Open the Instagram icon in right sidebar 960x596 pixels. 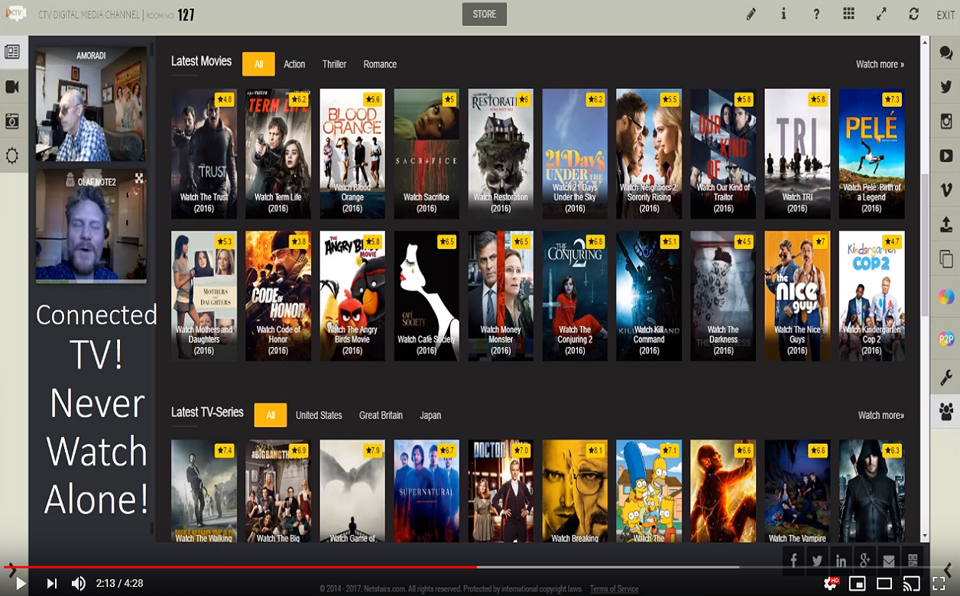click(945, 121)
